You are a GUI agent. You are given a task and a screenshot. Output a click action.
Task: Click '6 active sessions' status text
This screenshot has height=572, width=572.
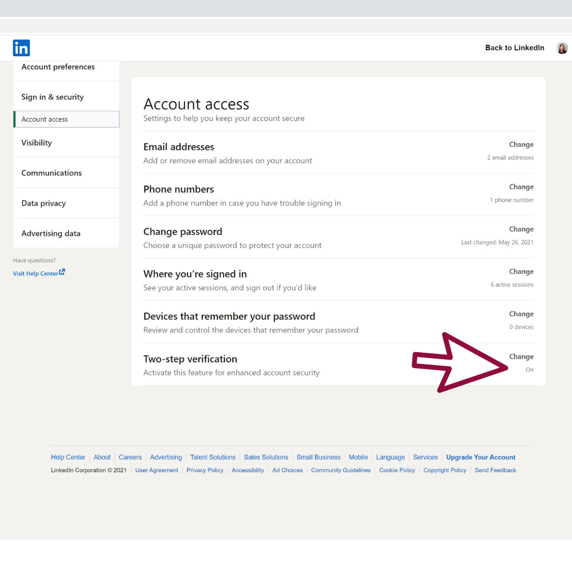point(512,284)
